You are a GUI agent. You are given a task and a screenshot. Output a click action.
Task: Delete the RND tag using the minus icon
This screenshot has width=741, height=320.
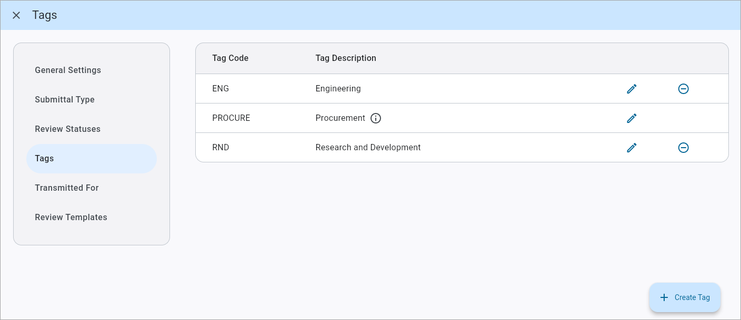click(684, 147)
